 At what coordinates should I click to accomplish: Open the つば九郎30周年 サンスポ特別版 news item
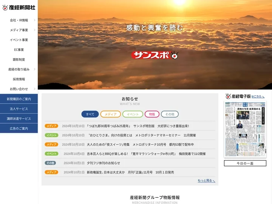tap(138, 126)
